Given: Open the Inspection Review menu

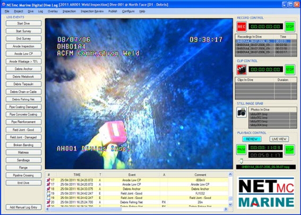Looking at the screenshot, I should coord(92,11).
